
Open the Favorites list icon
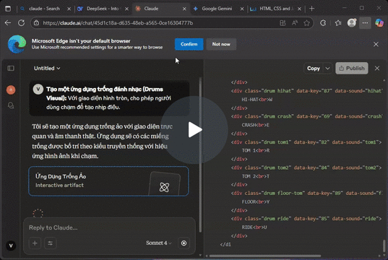coord(338,23)
